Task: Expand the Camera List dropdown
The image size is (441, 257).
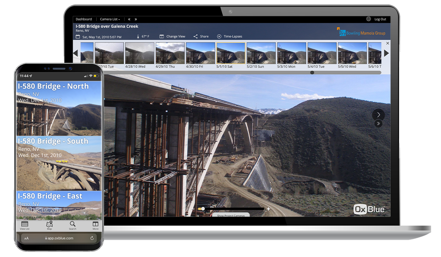Action: coord(110,19)
